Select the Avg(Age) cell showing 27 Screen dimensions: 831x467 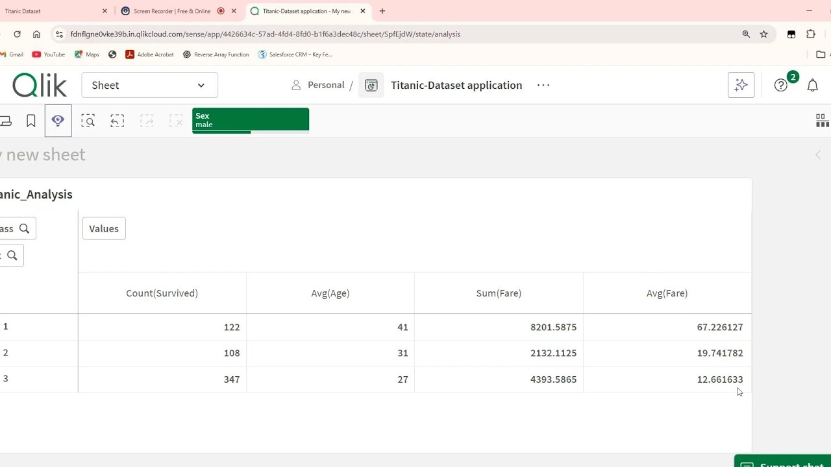(330, 379)
